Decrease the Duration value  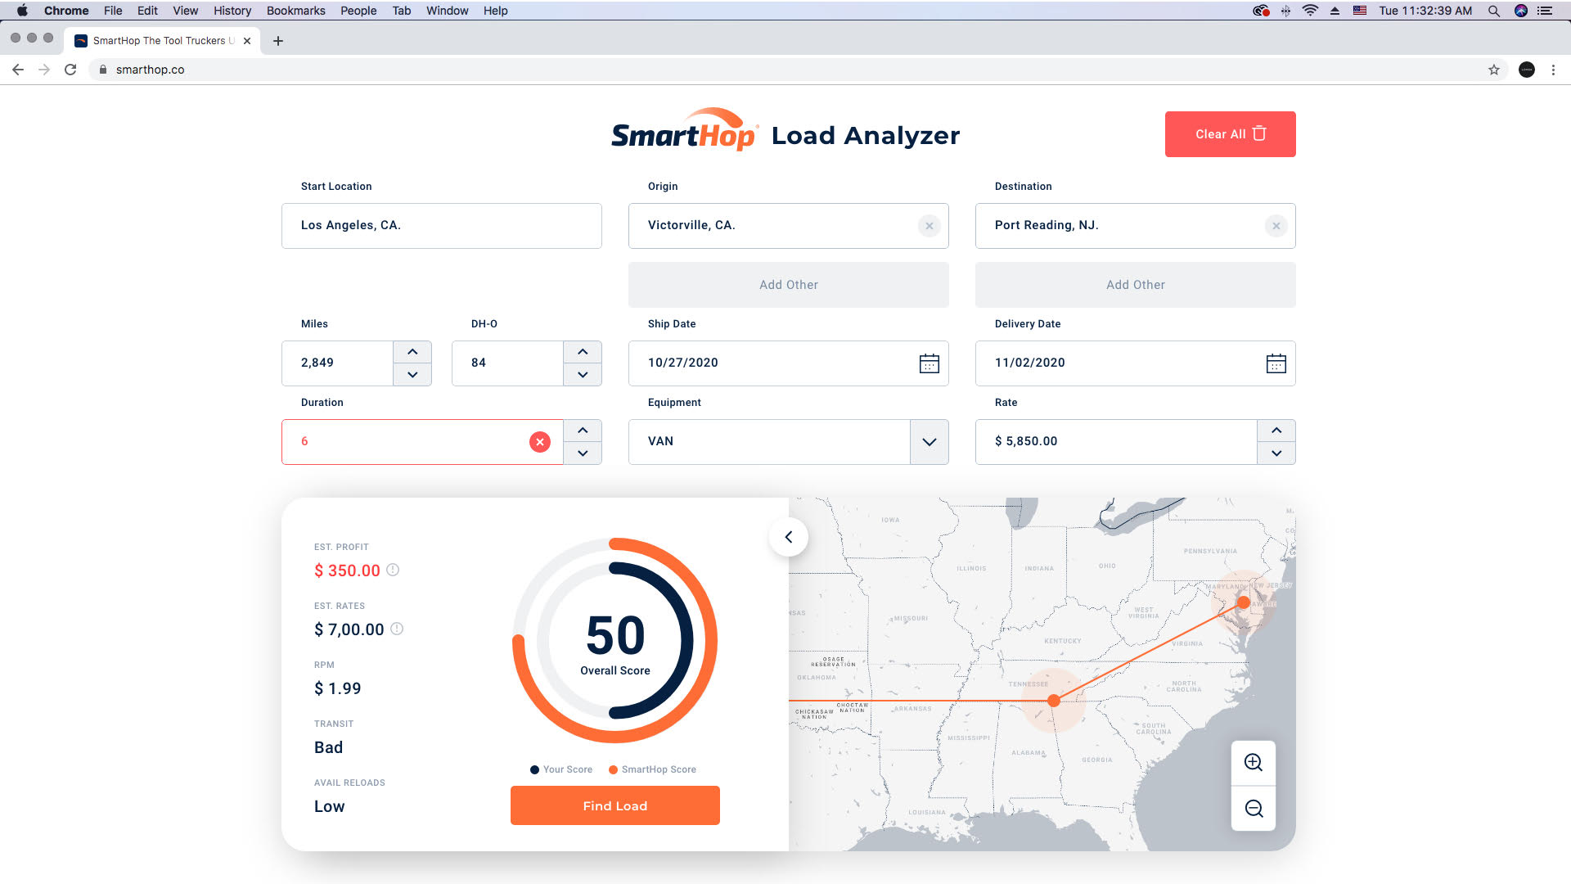583,453
